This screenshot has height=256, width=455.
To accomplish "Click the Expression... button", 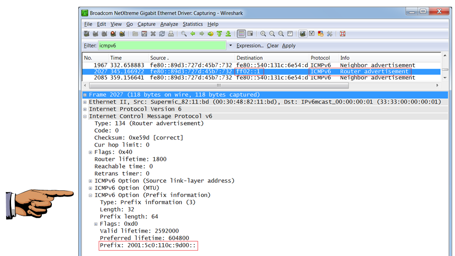I will [250, 46].
